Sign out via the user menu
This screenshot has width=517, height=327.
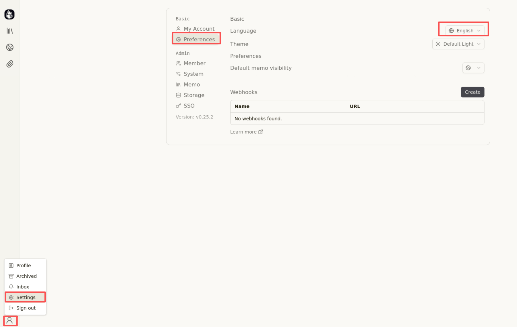(26, 308)
